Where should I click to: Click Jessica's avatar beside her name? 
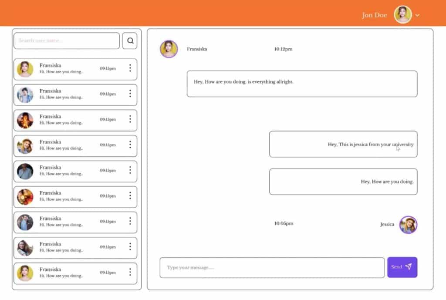(408, 225)
